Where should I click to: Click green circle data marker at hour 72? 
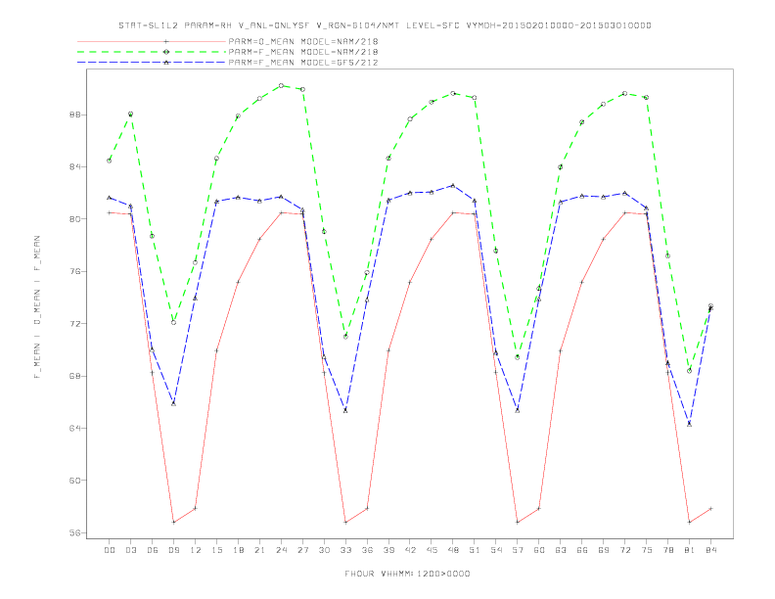[624, 93]
